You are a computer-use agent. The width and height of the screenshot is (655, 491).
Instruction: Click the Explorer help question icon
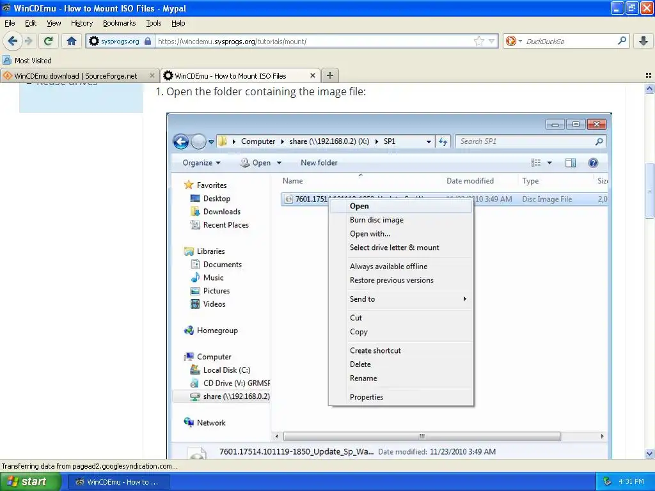[593, 163]
